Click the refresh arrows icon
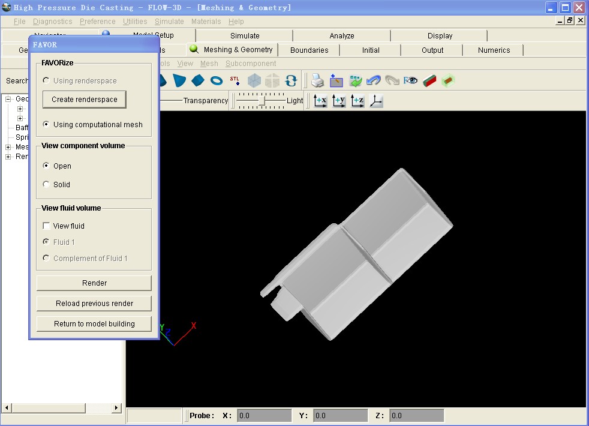The width and height of the screenshot is (589, 426). pyautogui.click(x=291, y=80)
